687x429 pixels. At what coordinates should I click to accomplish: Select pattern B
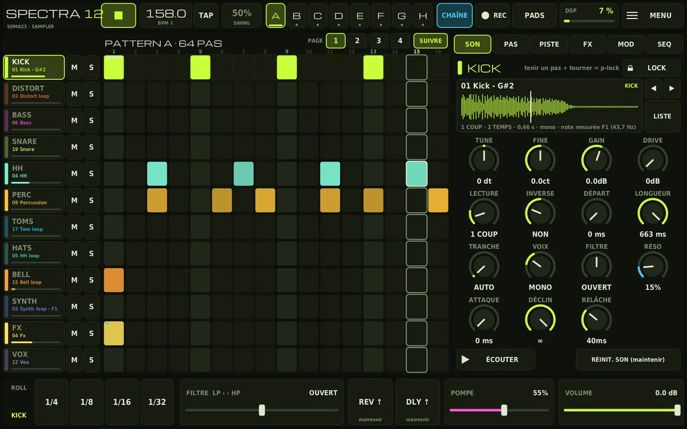(x=297, y=16)
